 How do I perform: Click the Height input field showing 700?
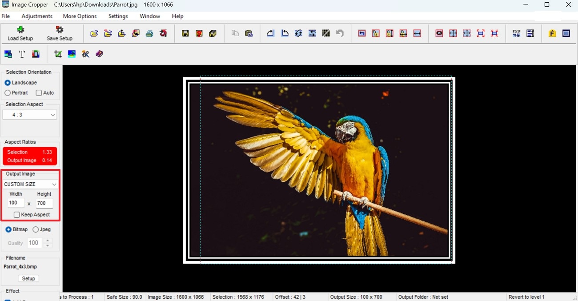click(44, 203)
